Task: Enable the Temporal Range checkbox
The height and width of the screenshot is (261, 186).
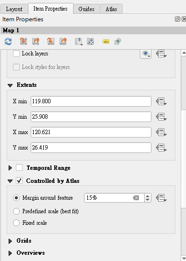Action: click(19, 167)
